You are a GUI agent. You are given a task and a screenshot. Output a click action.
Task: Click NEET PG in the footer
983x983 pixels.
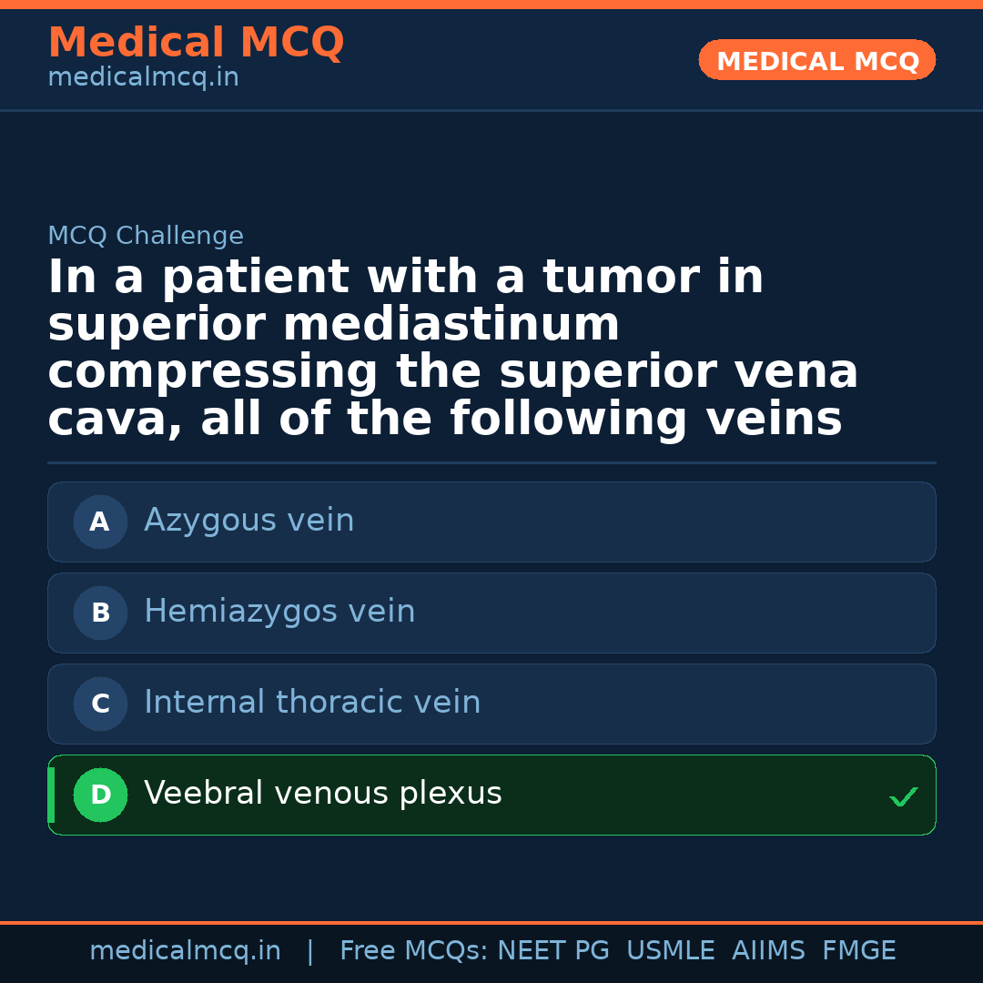(x=553, y=951)
